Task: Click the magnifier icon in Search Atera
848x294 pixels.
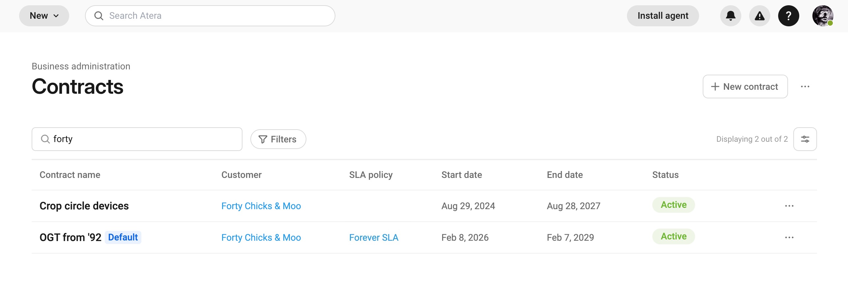Action: point(99,16)
